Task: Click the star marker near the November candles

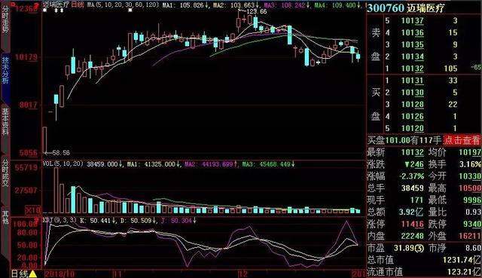Action: 130,10
